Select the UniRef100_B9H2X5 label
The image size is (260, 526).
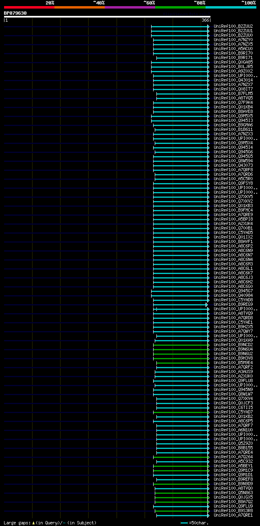(233, 327)
